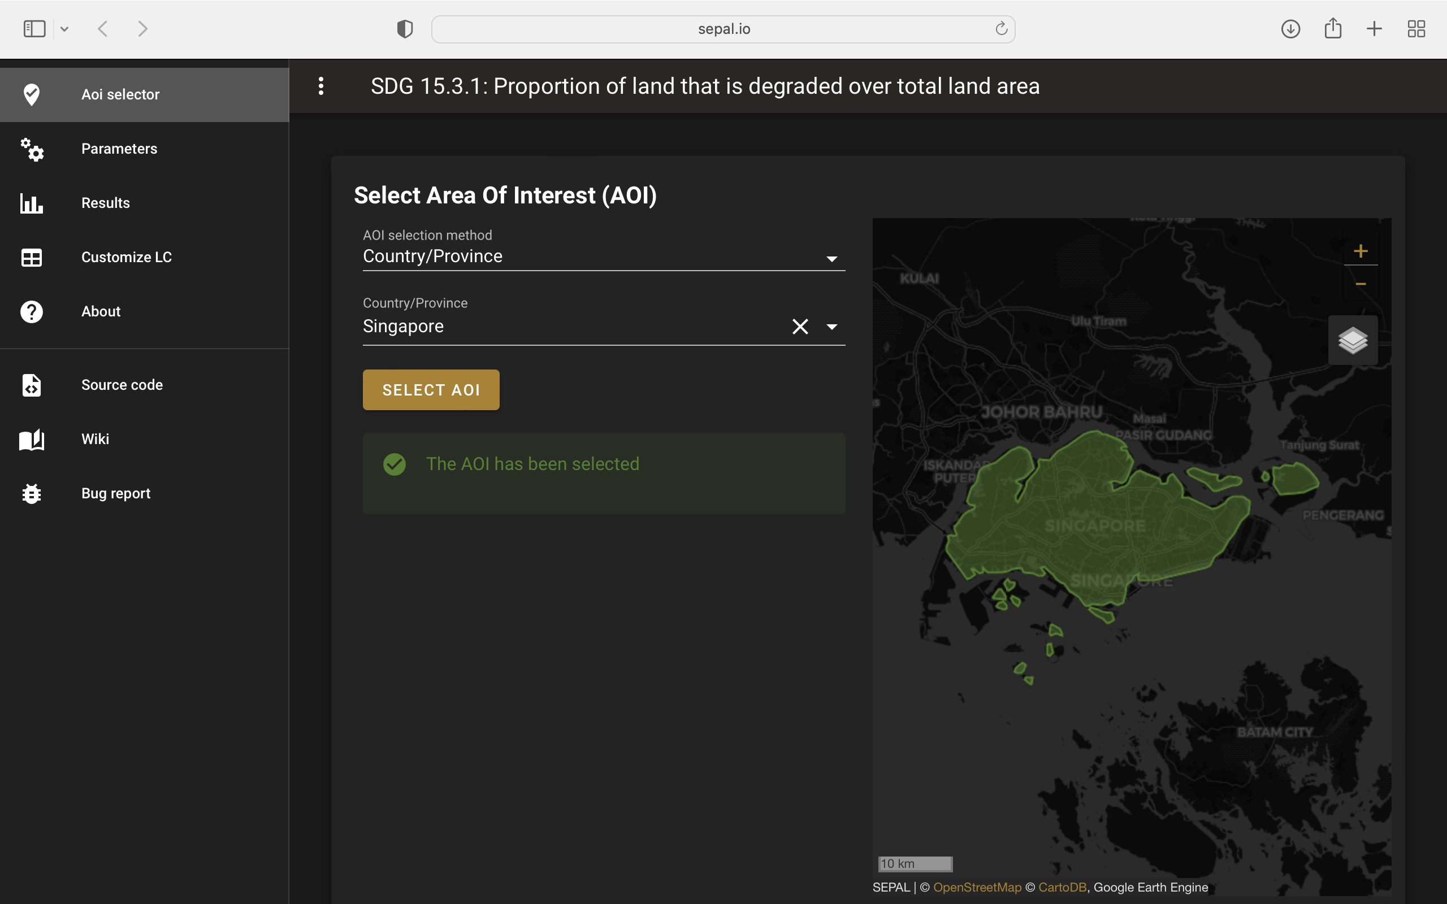
Task: Click the Bug report bug icon
Action: [32, 494]
